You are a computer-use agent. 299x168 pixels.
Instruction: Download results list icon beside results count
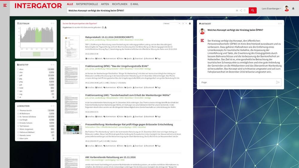pyautogui.click(x=106, y=27)
